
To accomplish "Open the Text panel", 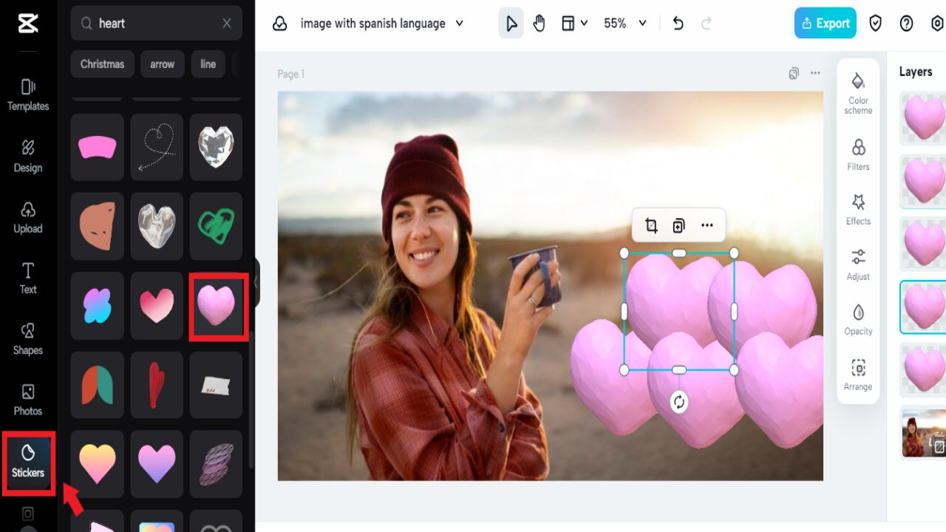I will click(28, 278).
